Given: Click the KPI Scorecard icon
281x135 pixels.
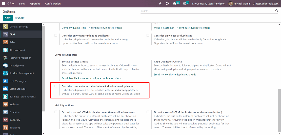Looking at the screenshot, I should [5, 50].
